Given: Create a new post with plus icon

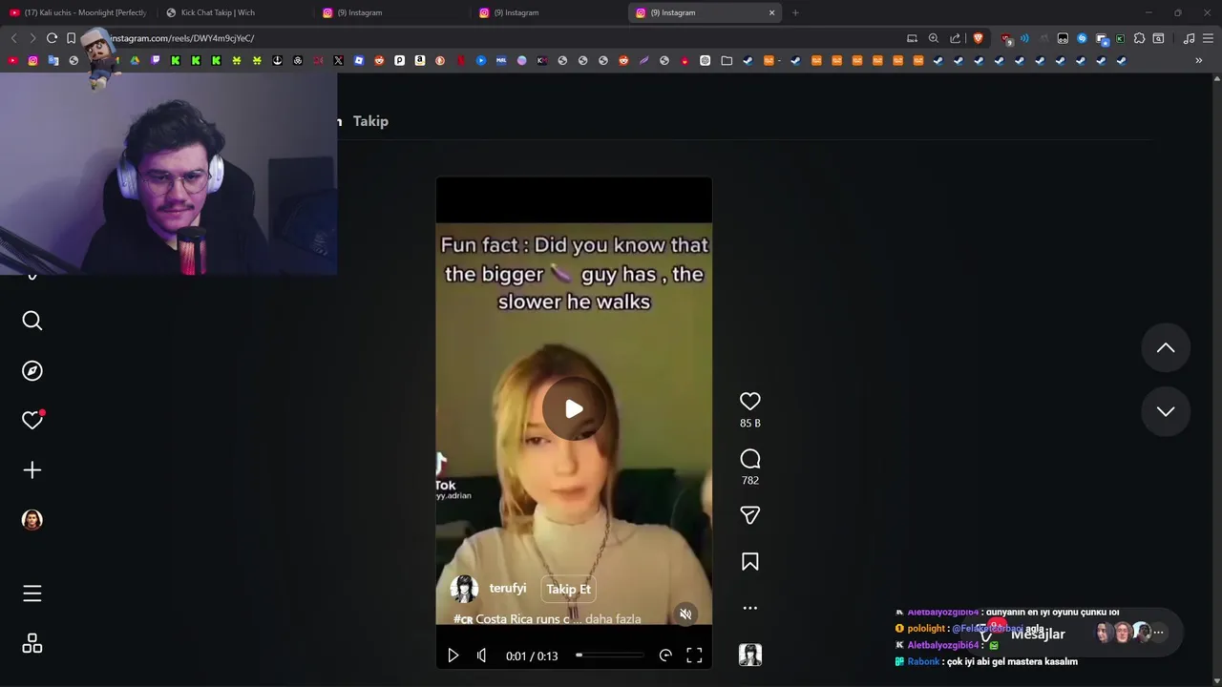Looking at the screenshot, I should 32,469.
